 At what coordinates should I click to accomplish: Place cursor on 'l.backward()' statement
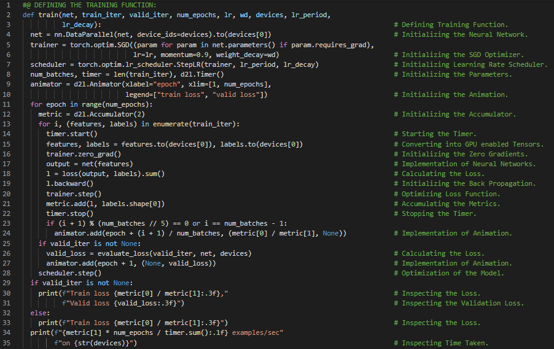(x=70, y=183)
